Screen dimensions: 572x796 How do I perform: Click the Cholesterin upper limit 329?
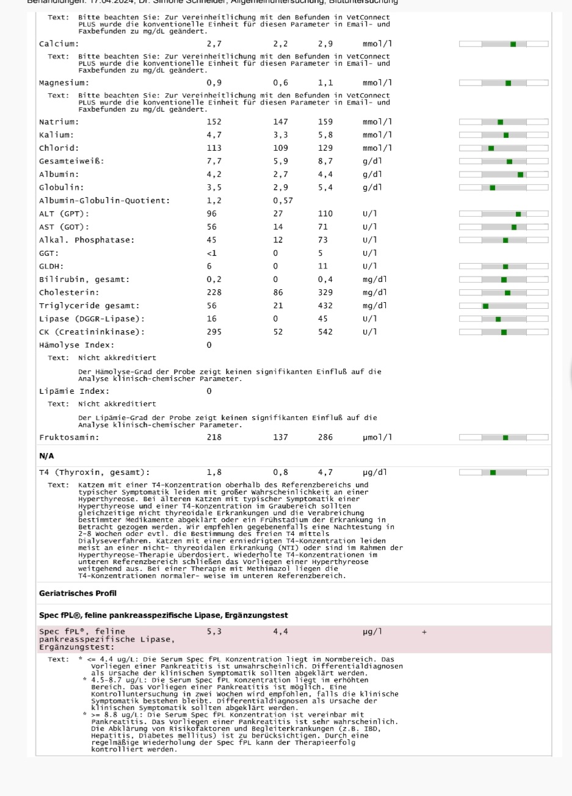(325, 292)
